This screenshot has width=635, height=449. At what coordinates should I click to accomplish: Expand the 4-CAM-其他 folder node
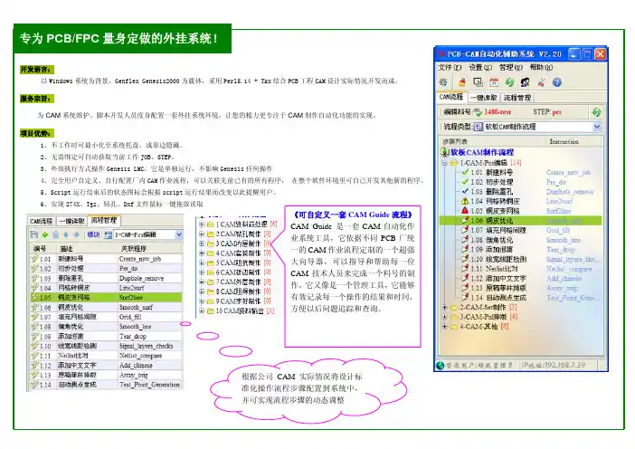(x=442, y=328)
